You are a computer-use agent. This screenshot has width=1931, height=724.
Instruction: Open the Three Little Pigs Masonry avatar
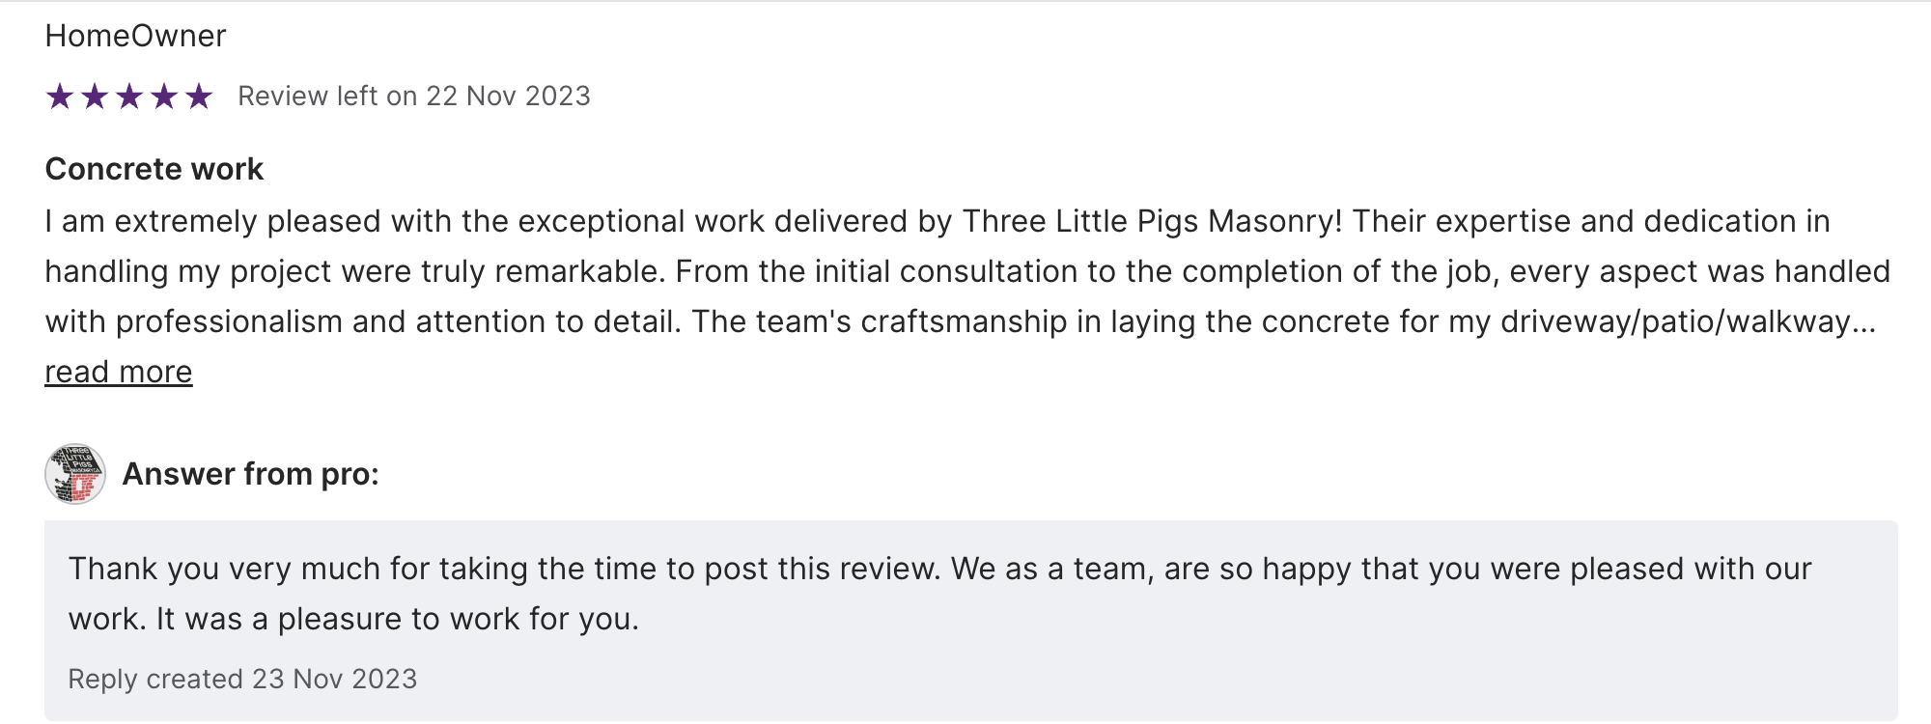point(75,474)
